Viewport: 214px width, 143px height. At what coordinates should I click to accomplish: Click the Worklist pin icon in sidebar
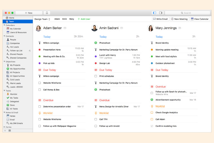8,94
